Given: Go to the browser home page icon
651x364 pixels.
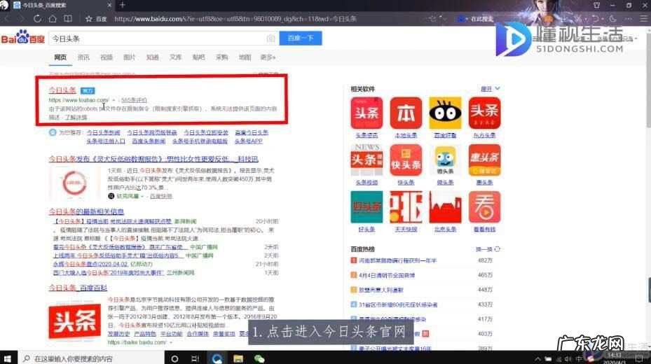Looking at the screenshot, I should coord(53,19).
